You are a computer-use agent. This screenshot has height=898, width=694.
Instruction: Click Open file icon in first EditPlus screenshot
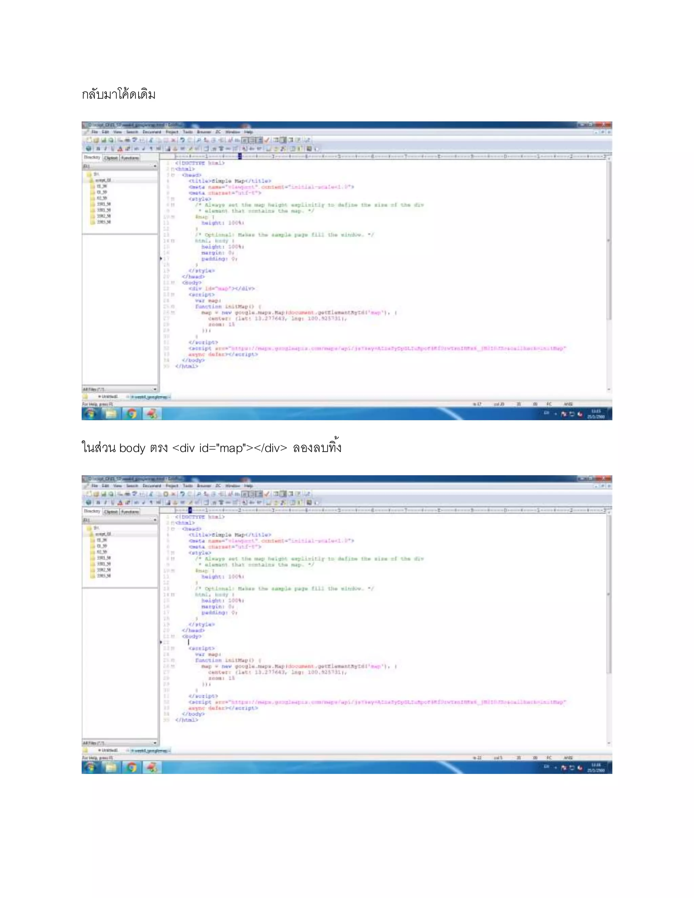[x=96, y=140]
